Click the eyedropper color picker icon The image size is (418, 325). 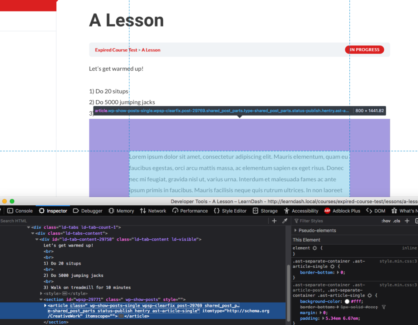pos(285,221)
